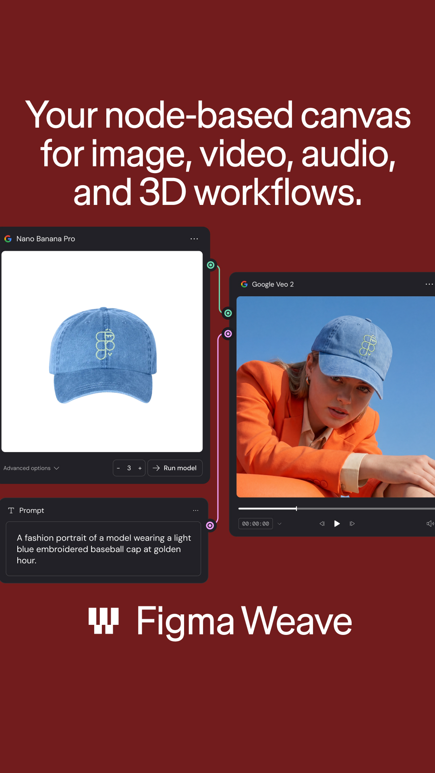
Task: Select the green input connector on Google Veo 2
Action: 228,313
